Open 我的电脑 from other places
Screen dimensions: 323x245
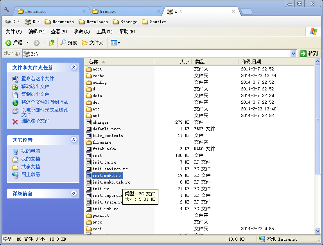31,151
